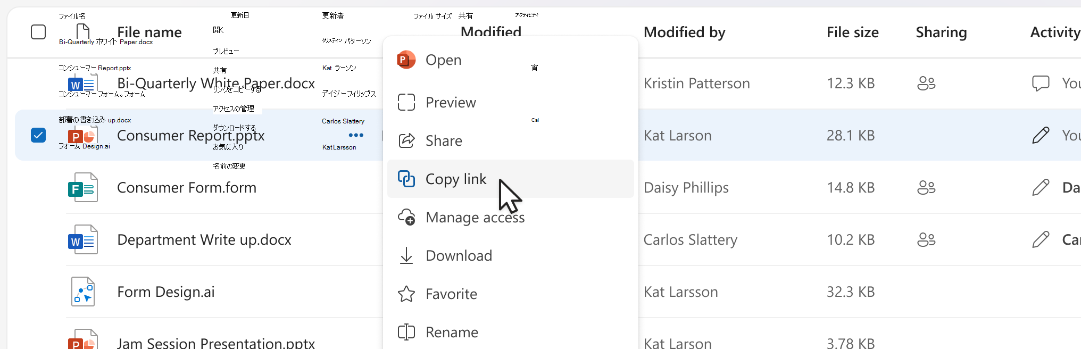Sort by the File name column header
This screenshot has width=1081, height=349.
click(149, 32)
